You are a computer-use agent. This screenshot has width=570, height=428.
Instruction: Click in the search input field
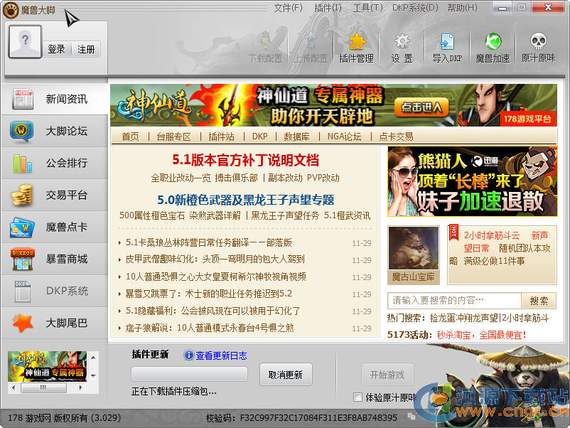click(454, 301)
